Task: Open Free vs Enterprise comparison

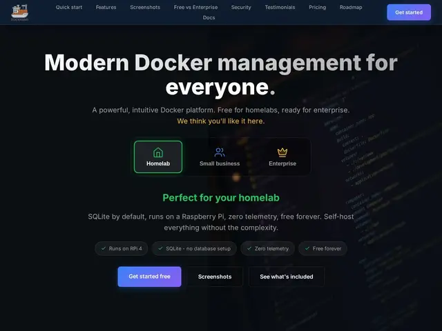Action: tap(195, 8)
